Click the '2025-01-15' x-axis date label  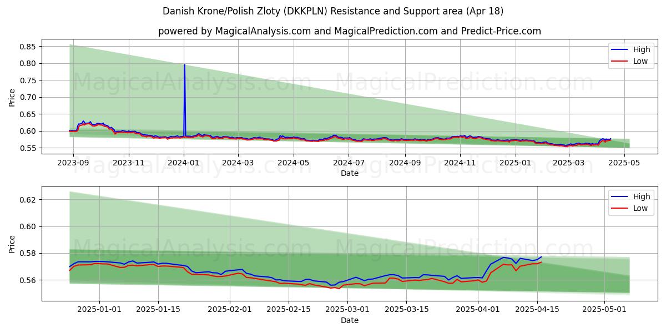158,310
